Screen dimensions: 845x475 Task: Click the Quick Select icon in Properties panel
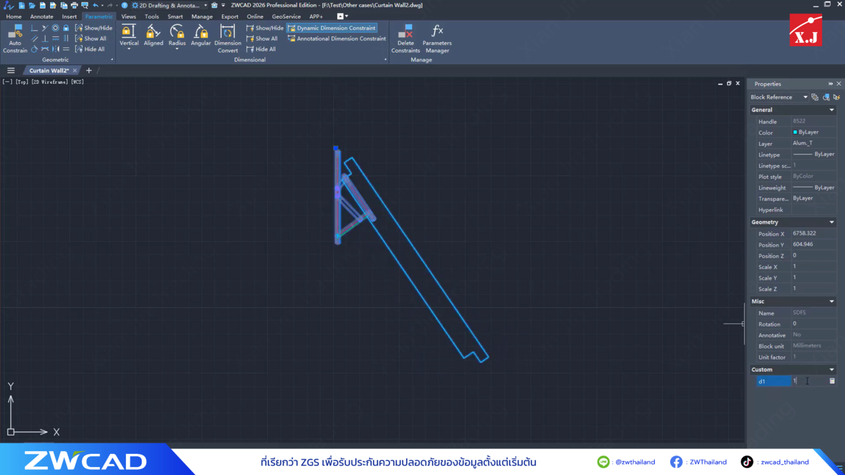click(836, 97)
